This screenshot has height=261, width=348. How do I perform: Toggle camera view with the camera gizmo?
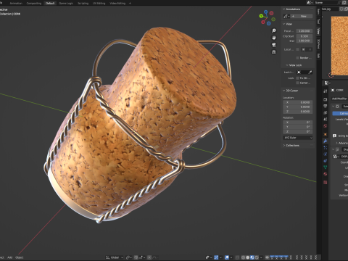click(x=274, y=45)
